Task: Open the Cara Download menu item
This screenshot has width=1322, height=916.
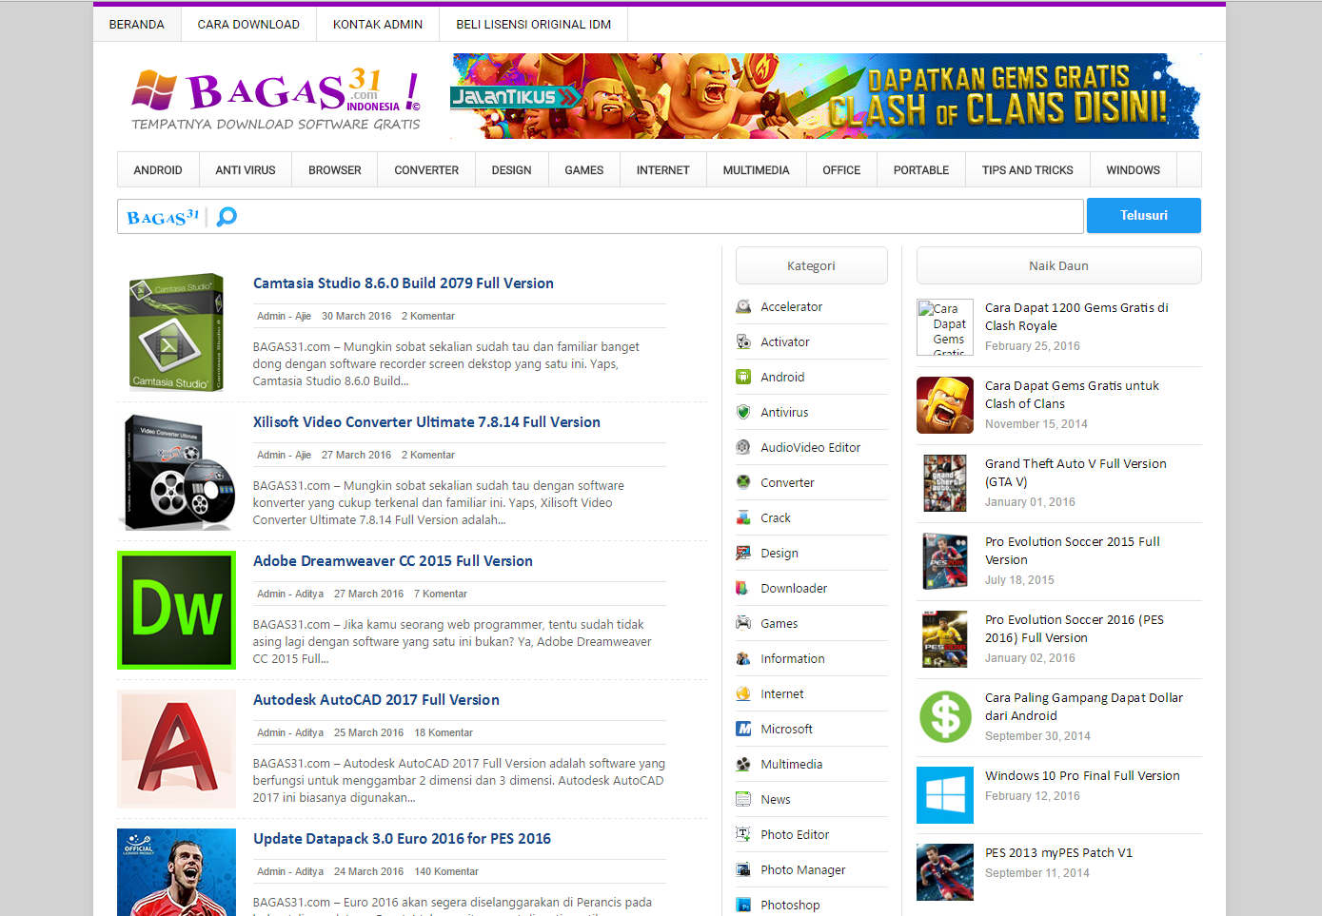Action: [x=248, y=25]
